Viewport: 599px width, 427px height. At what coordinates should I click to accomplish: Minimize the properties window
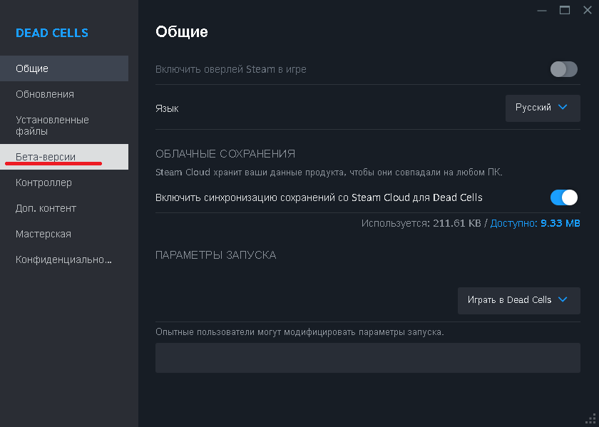[x=542, y=10]
